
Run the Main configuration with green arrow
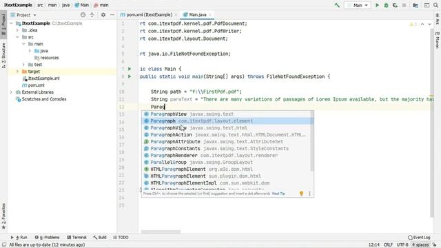pos(377,5)
